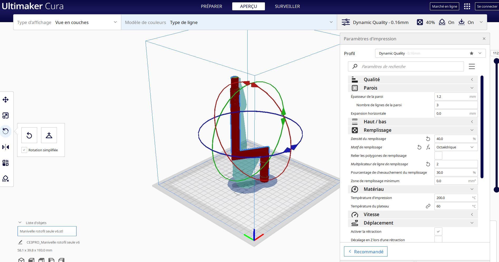The image size is (499, 262).
Task: Click the print settings panel scrollbar
Action: 482,127
